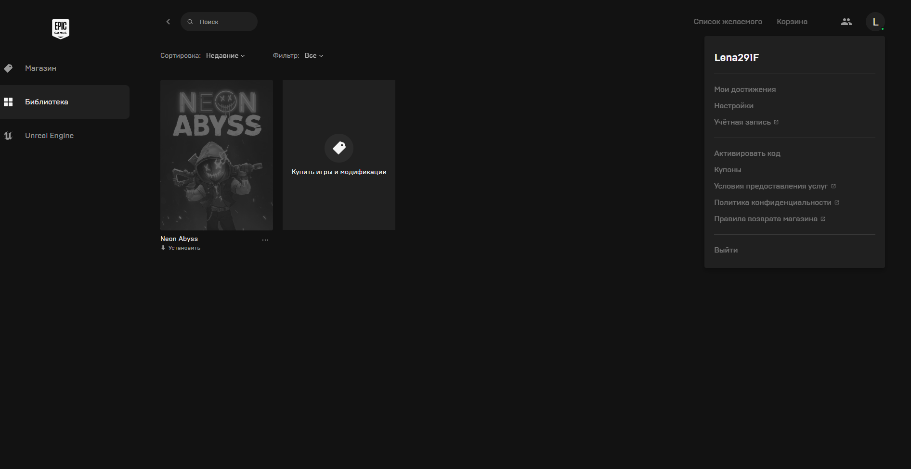Click the Магазин tag icon in the sidebar
Viewport: 911px width, 469px height.
(8, 68)
